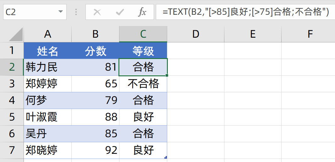Click header cell 等级
This screenshot has height=162, width=335.
click(143, 50)
